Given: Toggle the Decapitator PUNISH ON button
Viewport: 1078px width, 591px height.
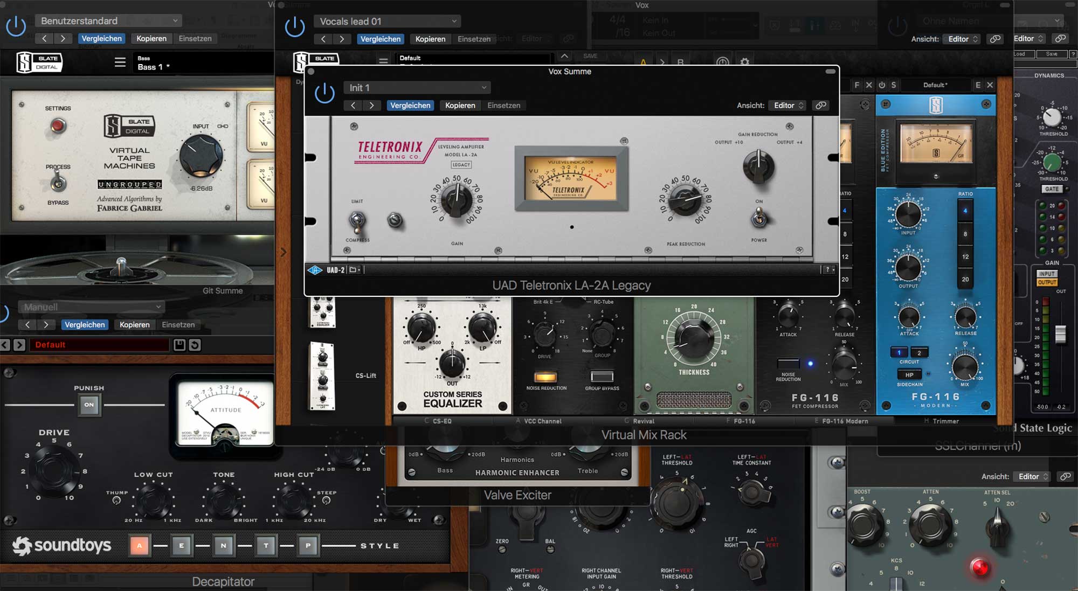Looking at the screenshot, I should pos(89,405).
